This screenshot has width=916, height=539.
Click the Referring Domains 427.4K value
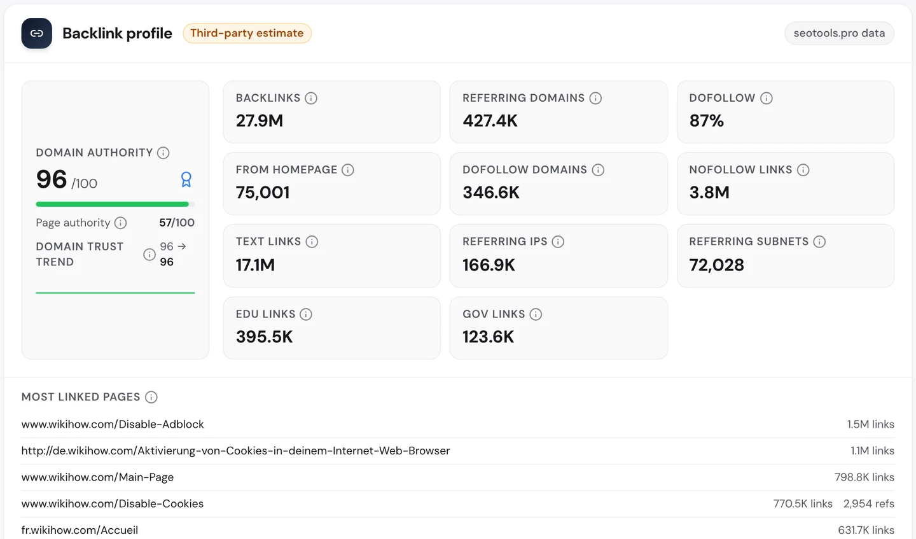tap(490, 121)
